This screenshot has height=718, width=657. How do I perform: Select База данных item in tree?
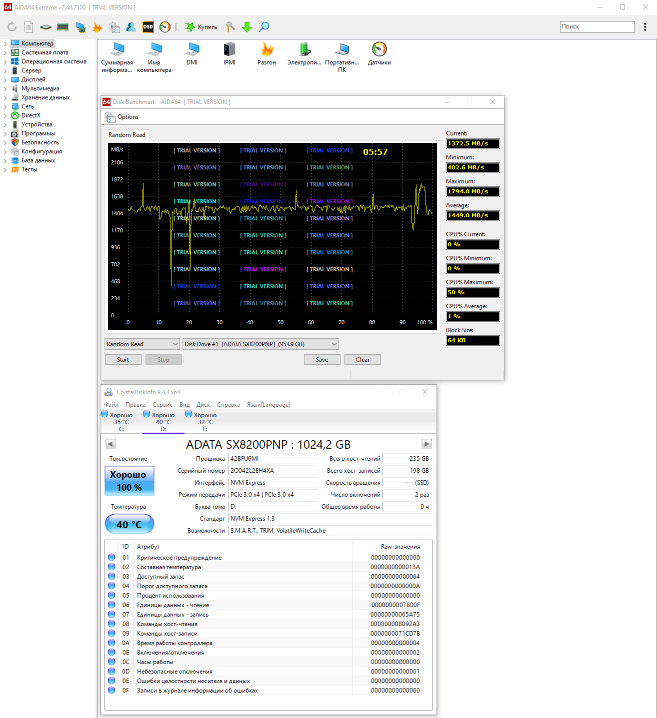click(x=33, y=160)
